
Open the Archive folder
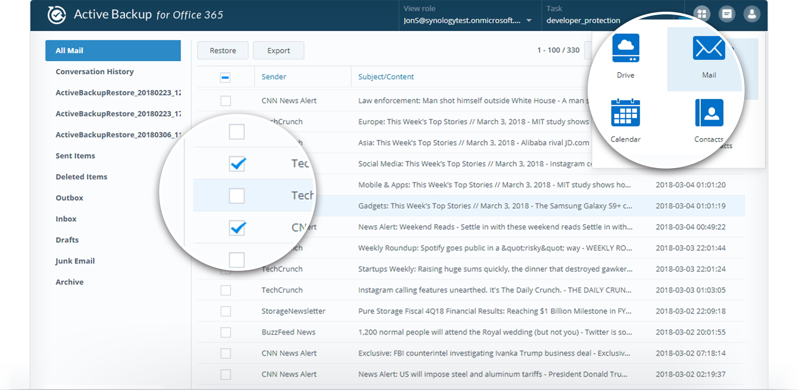point(69,282)
